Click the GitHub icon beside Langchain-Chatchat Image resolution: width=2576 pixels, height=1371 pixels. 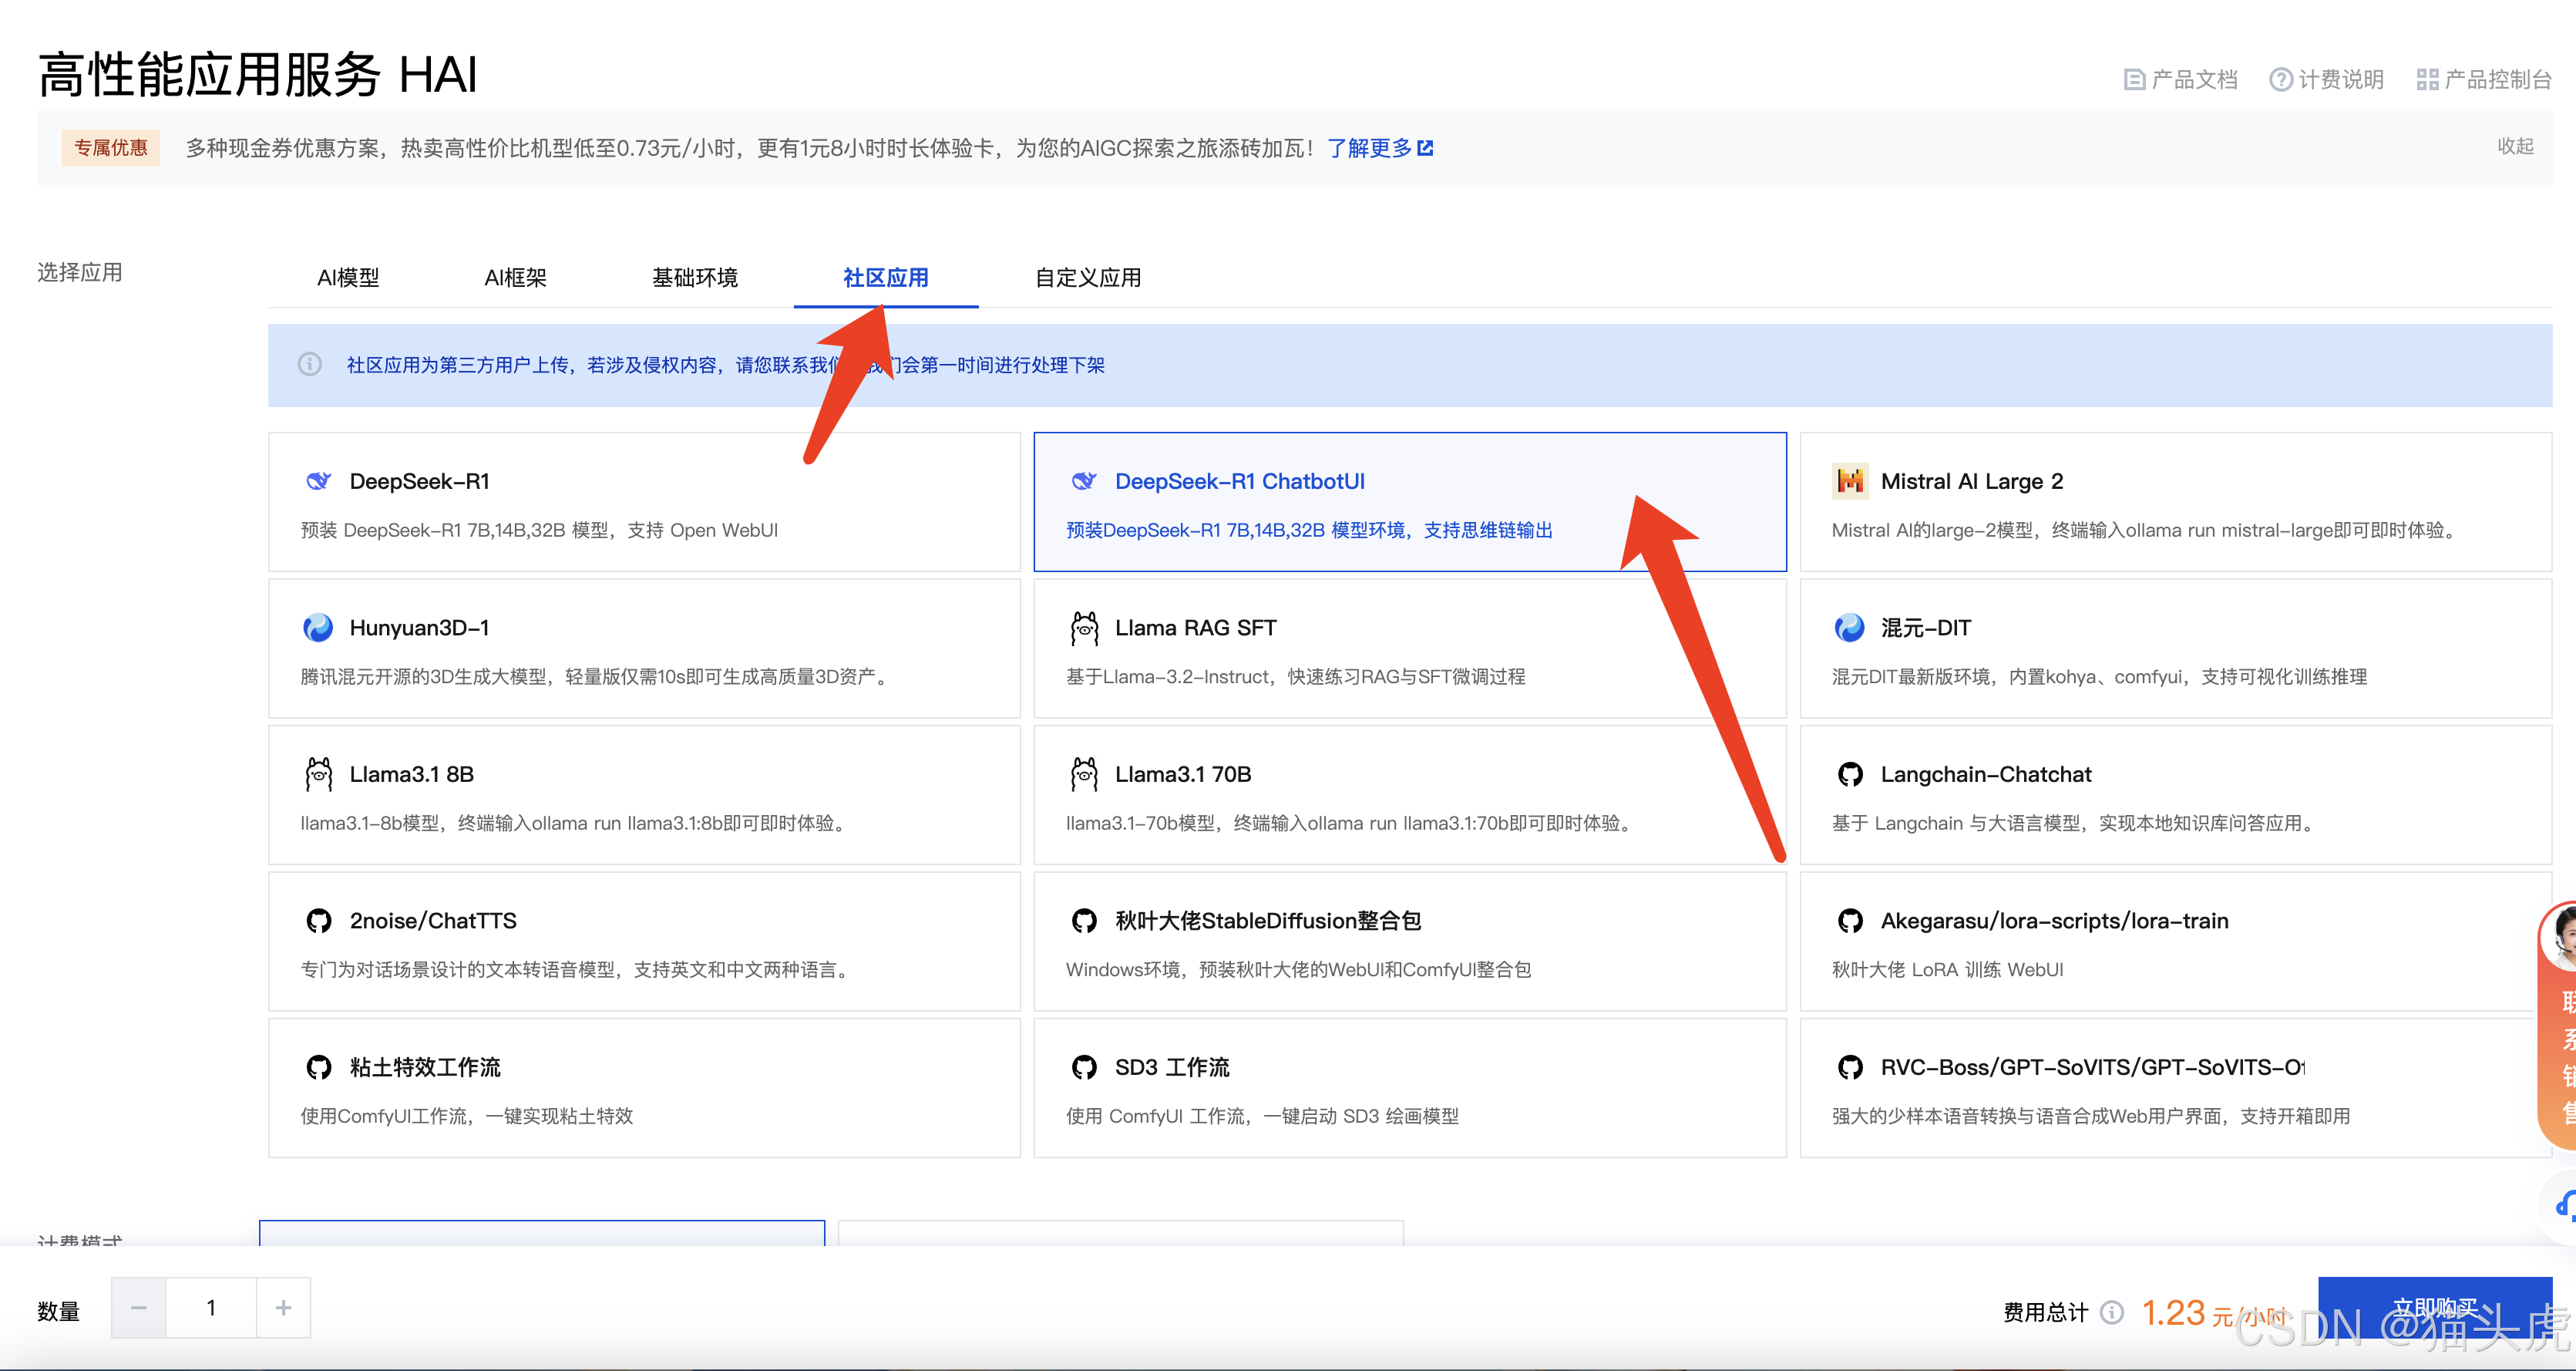click(x=1850, y=775)
